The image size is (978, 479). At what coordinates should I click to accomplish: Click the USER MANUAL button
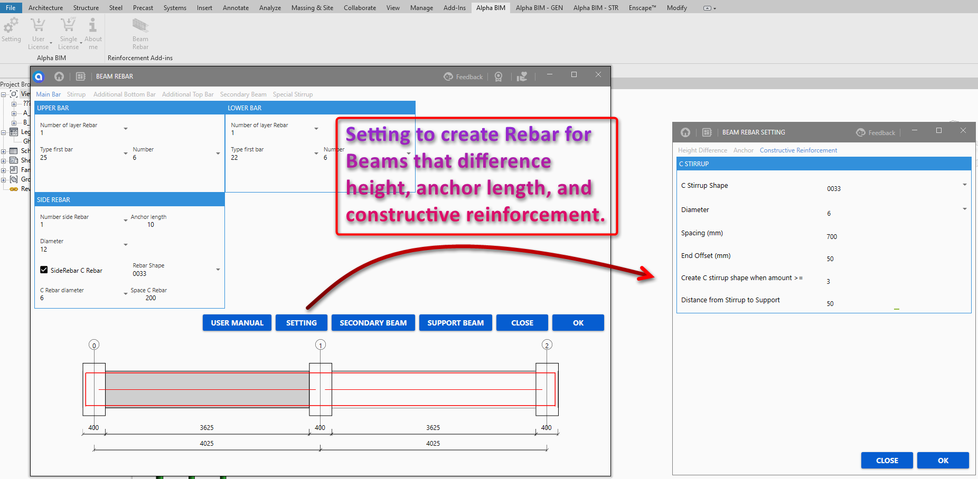[237, 323]
